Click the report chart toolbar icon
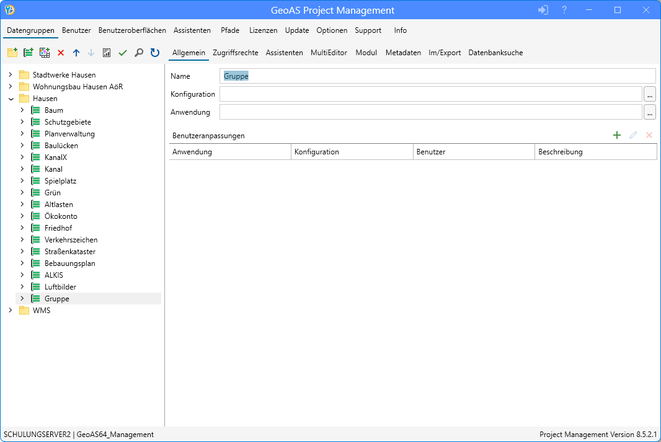This screenshot has width=661, height=442. click(x=107, y=53)
